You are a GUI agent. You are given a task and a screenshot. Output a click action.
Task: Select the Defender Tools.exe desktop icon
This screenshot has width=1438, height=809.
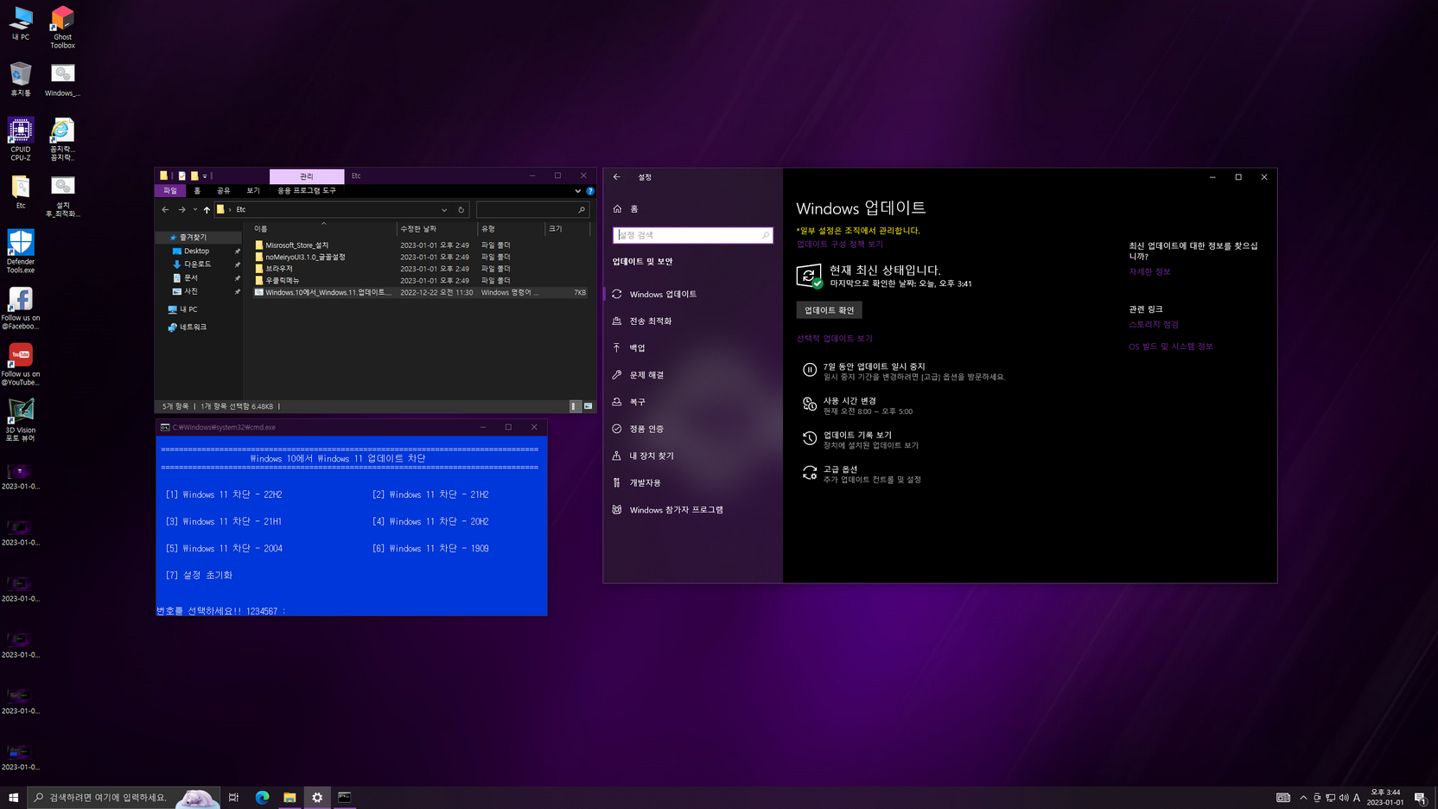[21, 252]
